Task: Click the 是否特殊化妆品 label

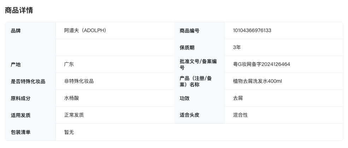Action: (28, 81)
